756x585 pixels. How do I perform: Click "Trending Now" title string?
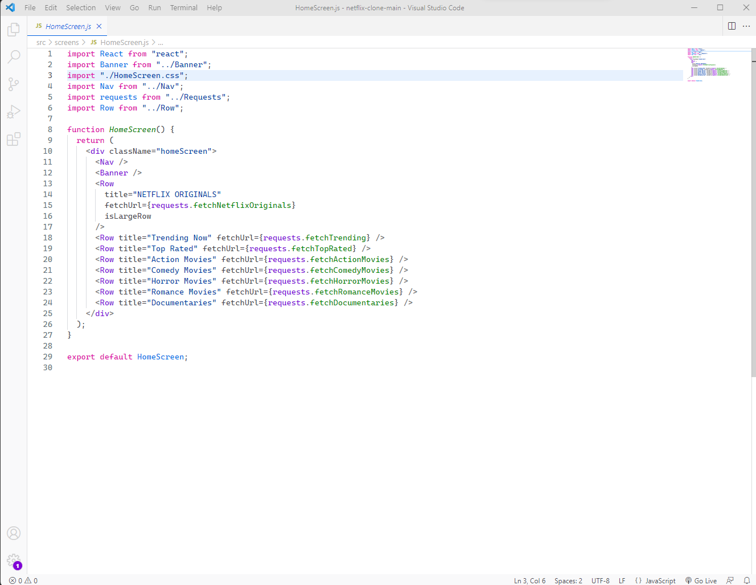click(179, 238)
